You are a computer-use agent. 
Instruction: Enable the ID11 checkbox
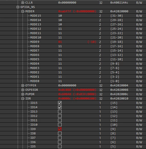pos(60,120)
